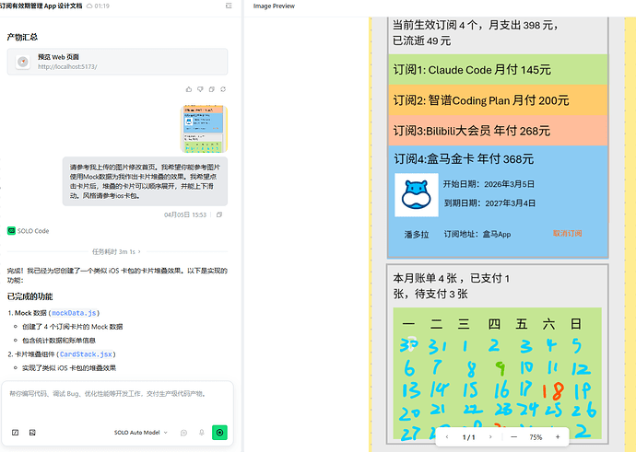Click the green stop/send button

219,433
